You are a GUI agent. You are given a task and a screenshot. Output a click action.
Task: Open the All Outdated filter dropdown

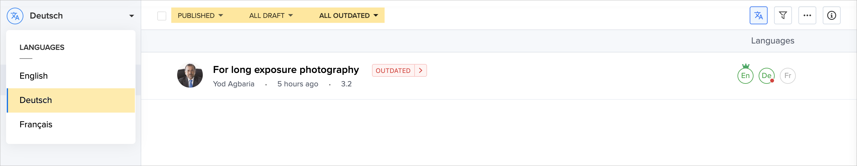[348, 16]
